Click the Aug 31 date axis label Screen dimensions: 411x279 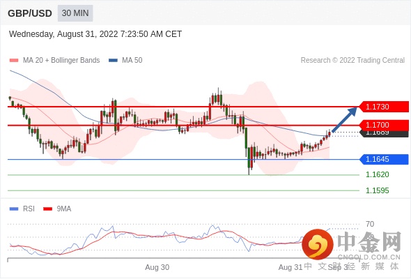tap(290, 267)
